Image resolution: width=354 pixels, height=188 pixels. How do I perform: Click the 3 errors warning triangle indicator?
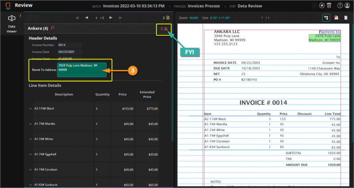(164, 29)
